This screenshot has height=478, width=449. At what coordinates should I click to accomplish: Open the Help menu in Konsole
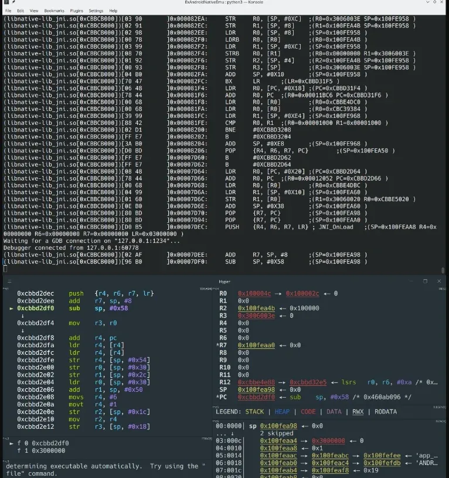(113, 11)
